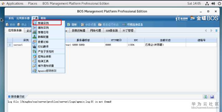Open the 系统 menu
The height and width of the screenshot is (112, 222).
(11, 18)
